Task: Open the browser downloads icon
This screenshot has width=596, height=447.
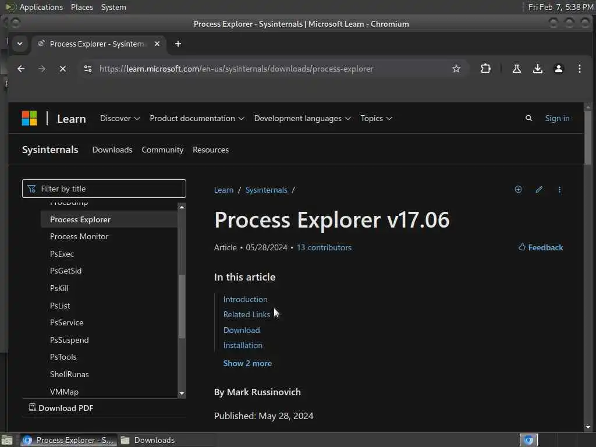Action: (537, 69)
